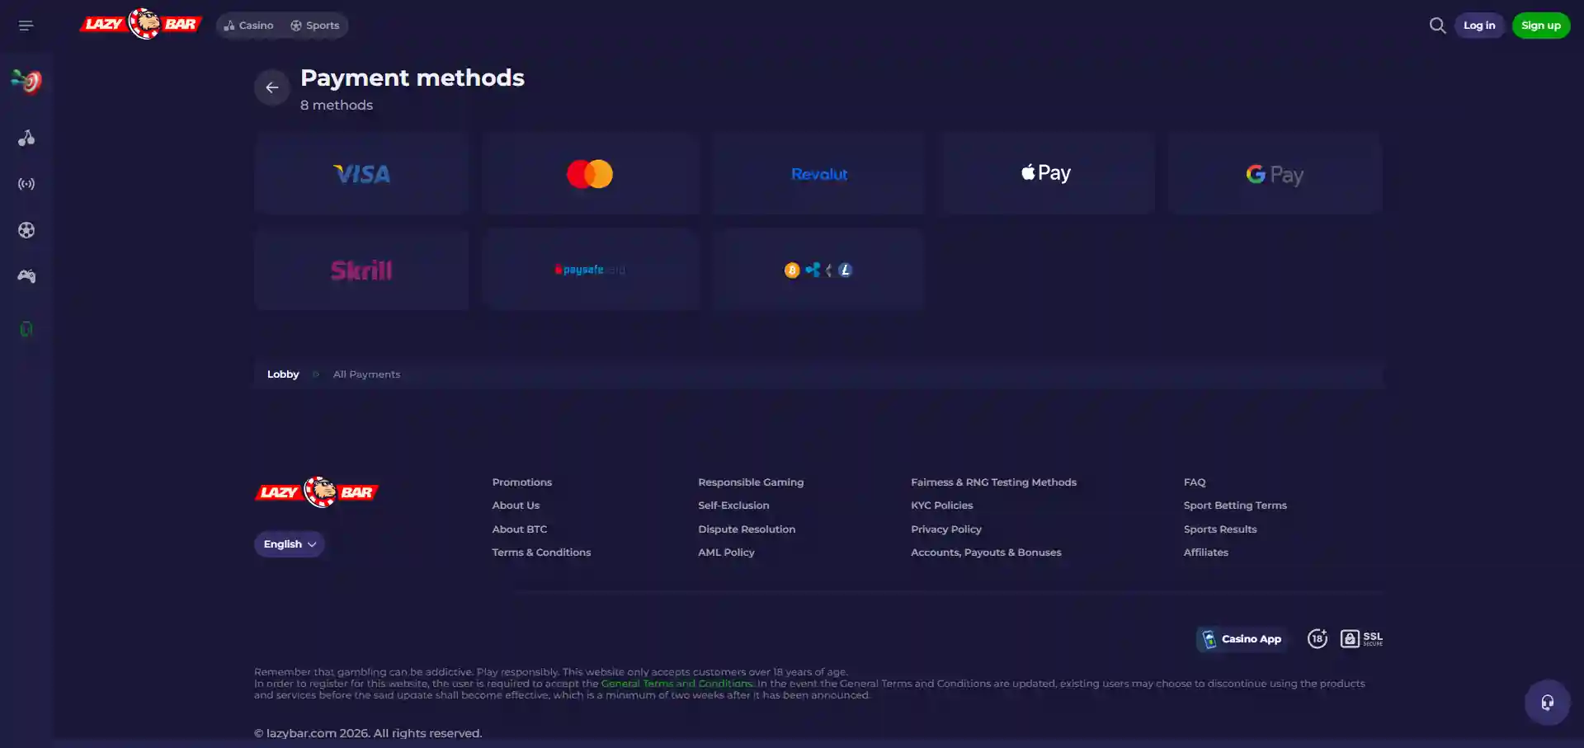Go back using the arrow button
Image resolution: width=1584 pixels, height=748 pixels.
click(x=272, y=87)
